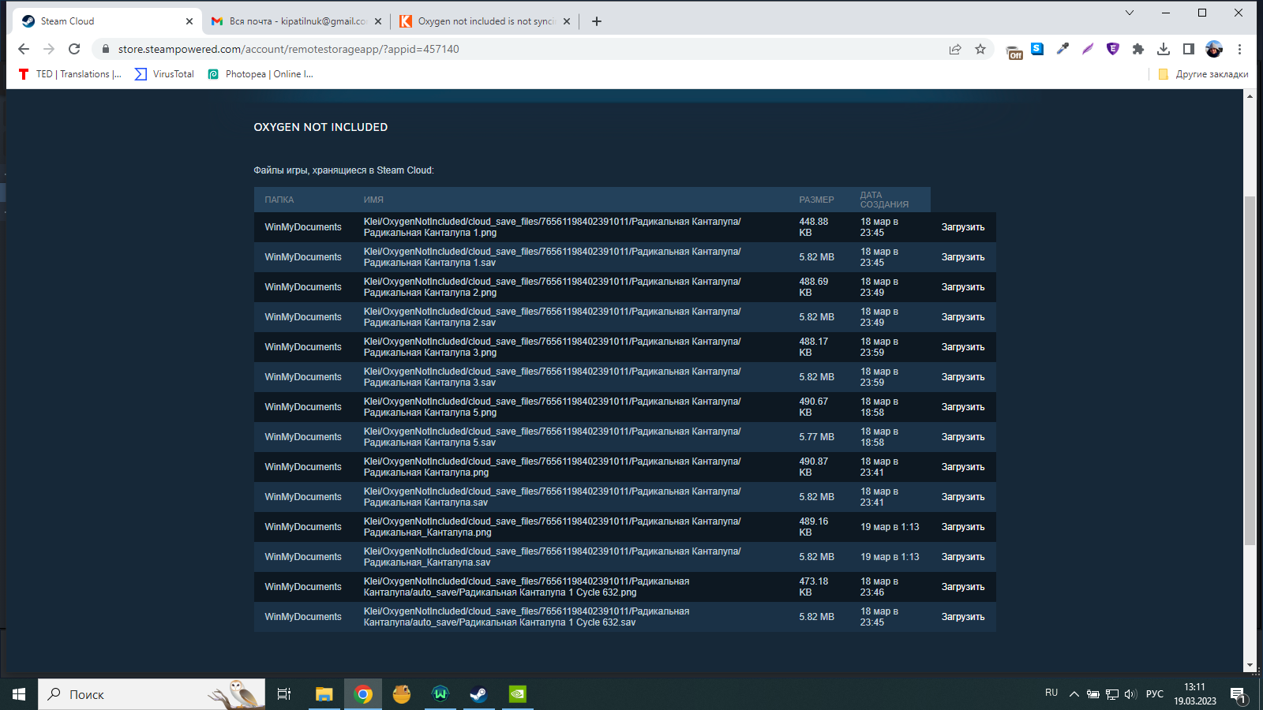Click the page vertical scrollbar
Screen dimensions: 1263x710
(x=1250, y=371)
